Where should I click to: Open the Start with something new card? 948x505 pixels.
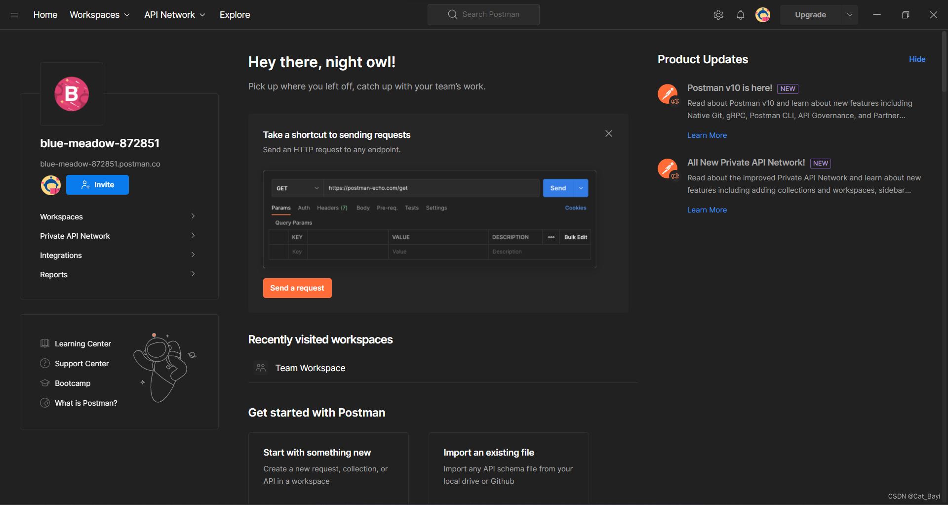(x=328, y=468)
